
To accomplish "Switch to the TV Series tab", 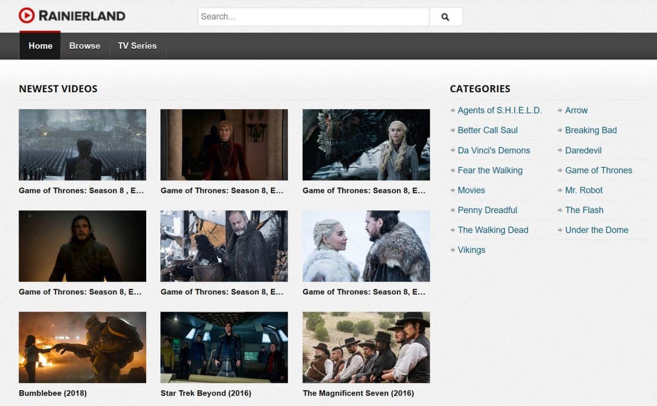I will [x=137, y=46].
